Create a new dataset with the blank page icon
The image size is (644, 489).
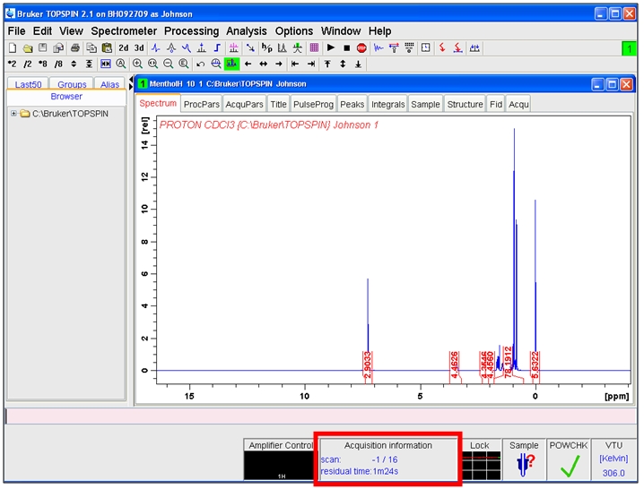[x=13, y=48]
